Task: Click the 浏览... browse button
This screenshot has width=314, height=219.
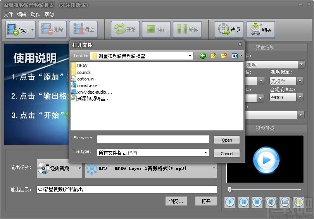Action: pos(176,201)
